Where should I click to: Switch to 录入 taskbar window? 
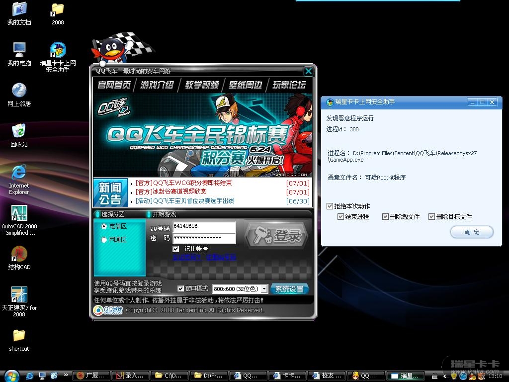click(x=130, y=376)
